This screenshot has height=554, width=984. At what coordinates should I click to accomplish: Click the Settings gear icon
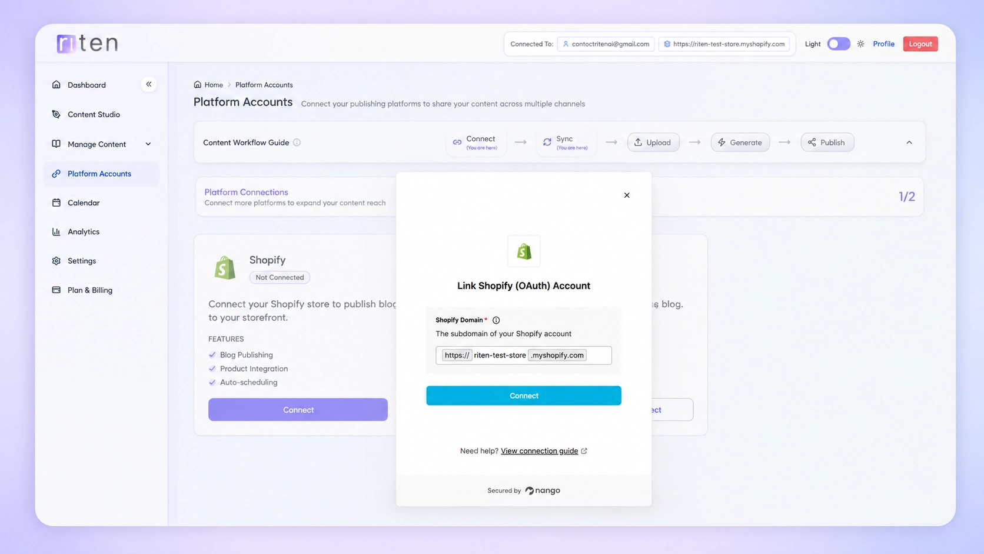coord(56,261)
